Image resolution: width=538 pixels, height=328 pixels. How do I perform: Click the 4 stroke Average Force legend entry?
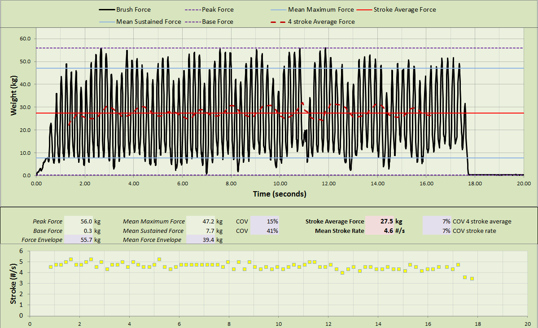(313, 22)
